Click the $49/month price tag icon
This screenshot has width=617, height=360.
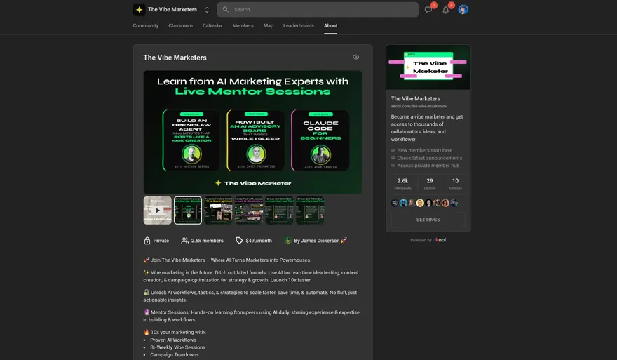pos(239,241)
